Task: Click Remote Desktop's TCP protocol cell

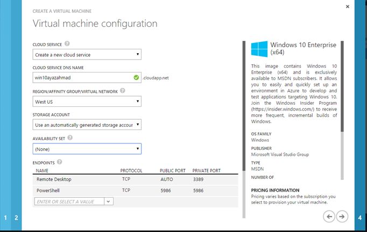Action: (x=126, y=179)
